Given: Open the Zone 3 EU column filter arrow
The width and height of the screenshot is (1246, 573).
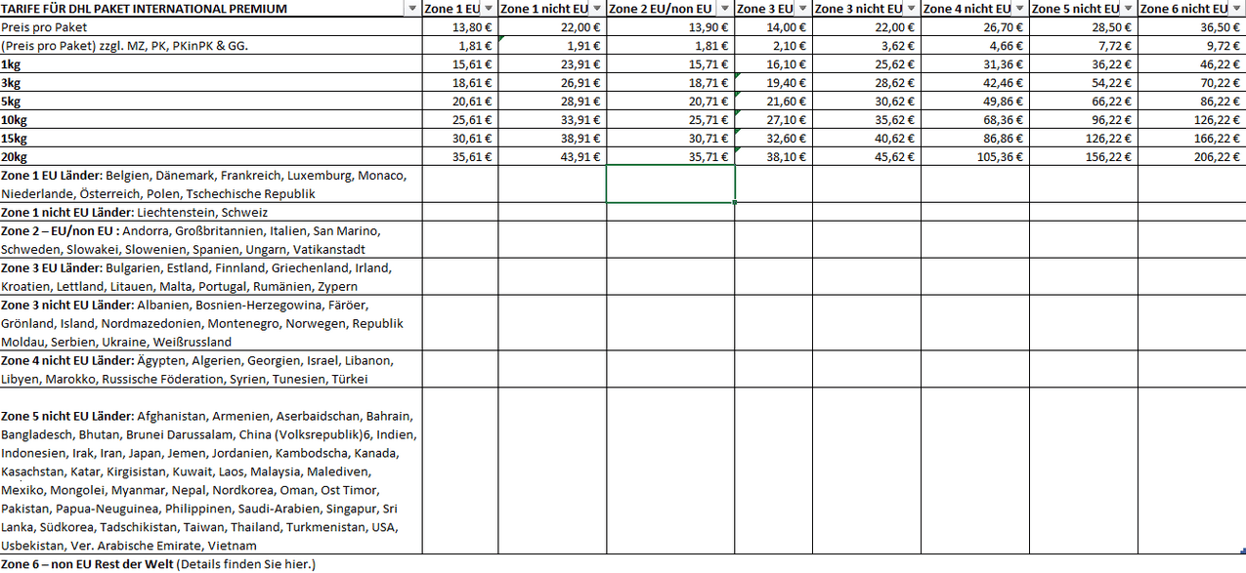Looking at the screenshot, I should 803,9.
